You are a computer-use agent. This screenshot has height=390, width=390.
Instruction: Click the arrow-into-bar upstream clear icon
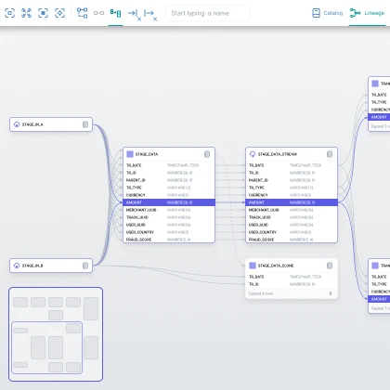pos(134,15)
